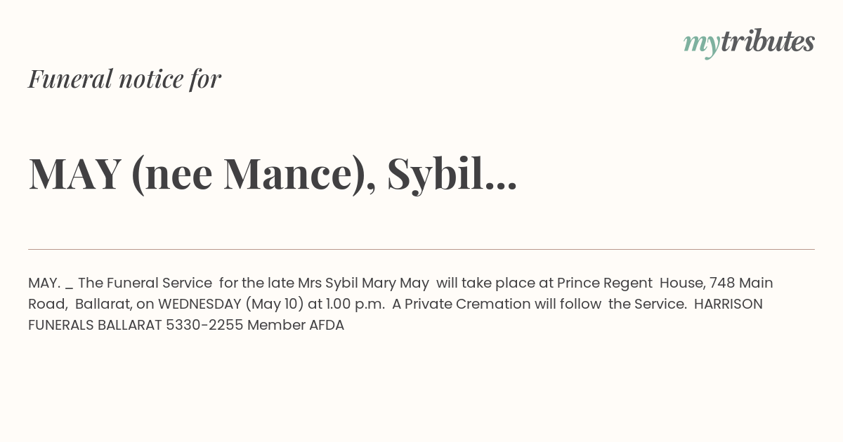The width and height of the screenshot is (843, 442).
Task: Click the time "1.00 p.m."
Action: [x=355, y=304]
